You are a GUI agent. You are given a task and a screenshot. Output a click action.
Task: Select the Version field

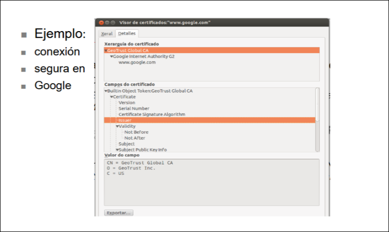click(126, 103)
